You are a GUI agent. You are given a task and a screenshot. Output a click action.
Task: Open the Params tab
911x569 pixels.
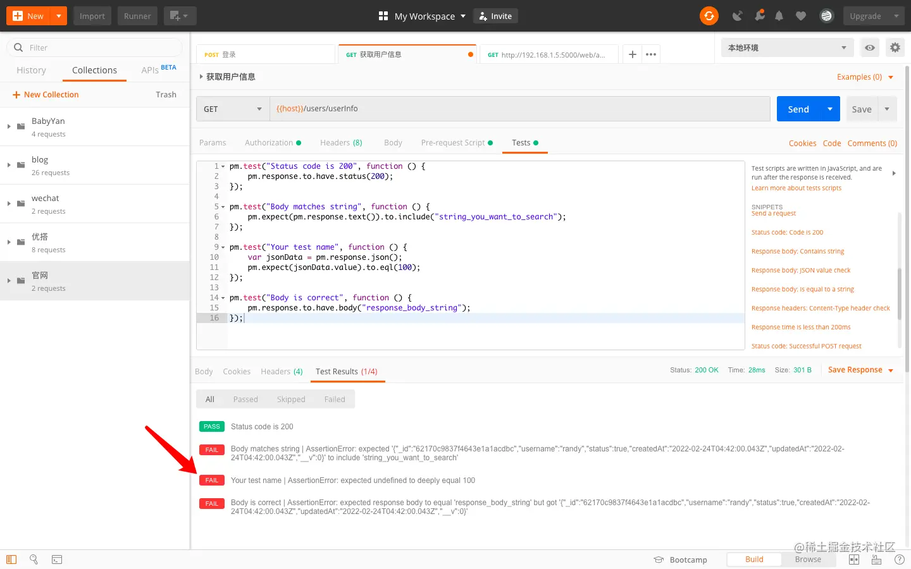213,143
